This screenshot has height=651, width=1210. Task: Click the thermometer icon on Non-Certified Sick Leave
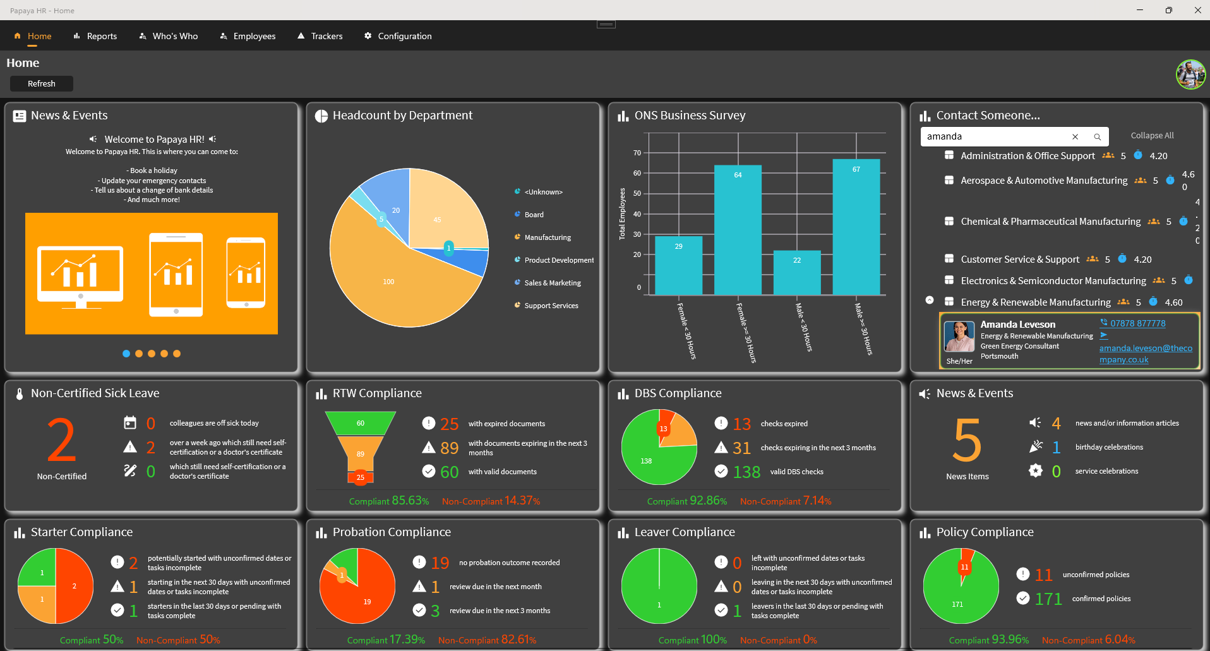19,393
